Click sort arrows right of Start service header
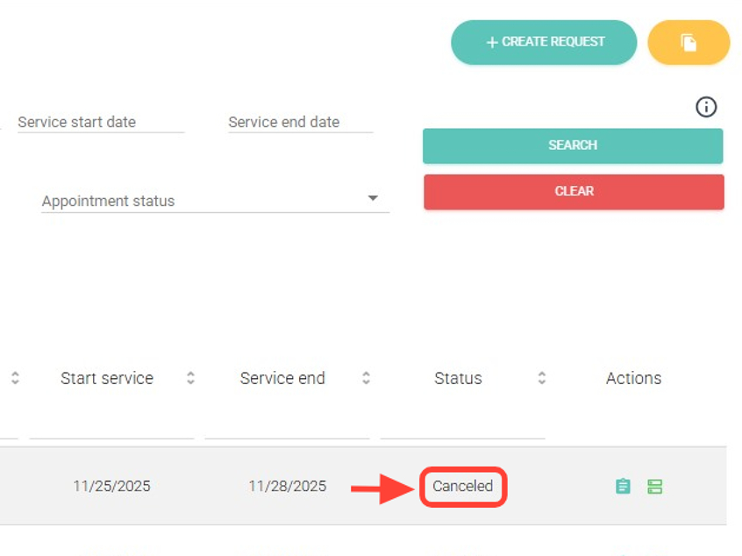 [190, 378]
